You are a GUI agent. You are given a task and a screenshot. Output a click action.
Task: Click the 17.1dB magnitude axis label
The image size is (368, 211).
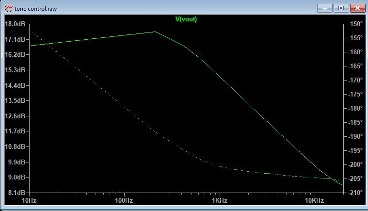(x=15, y=39)
